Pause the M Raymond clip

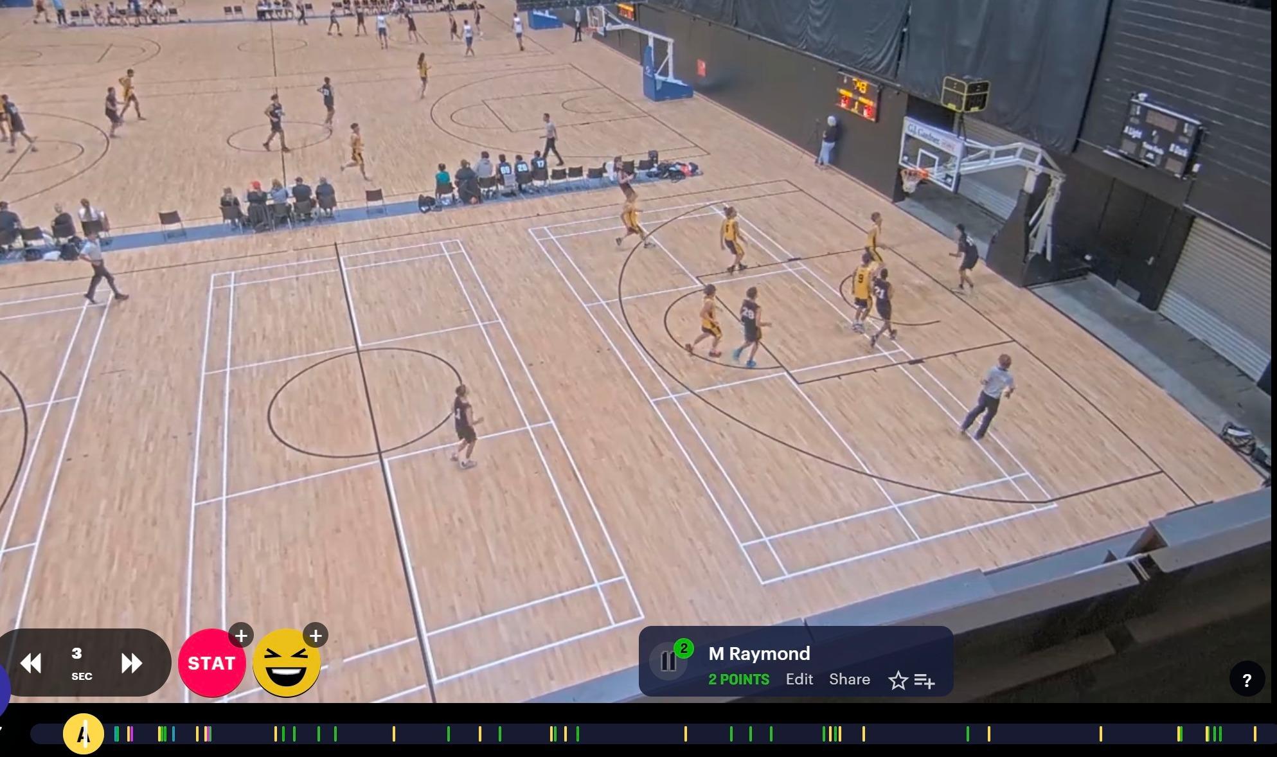click(x=668, y=661)
